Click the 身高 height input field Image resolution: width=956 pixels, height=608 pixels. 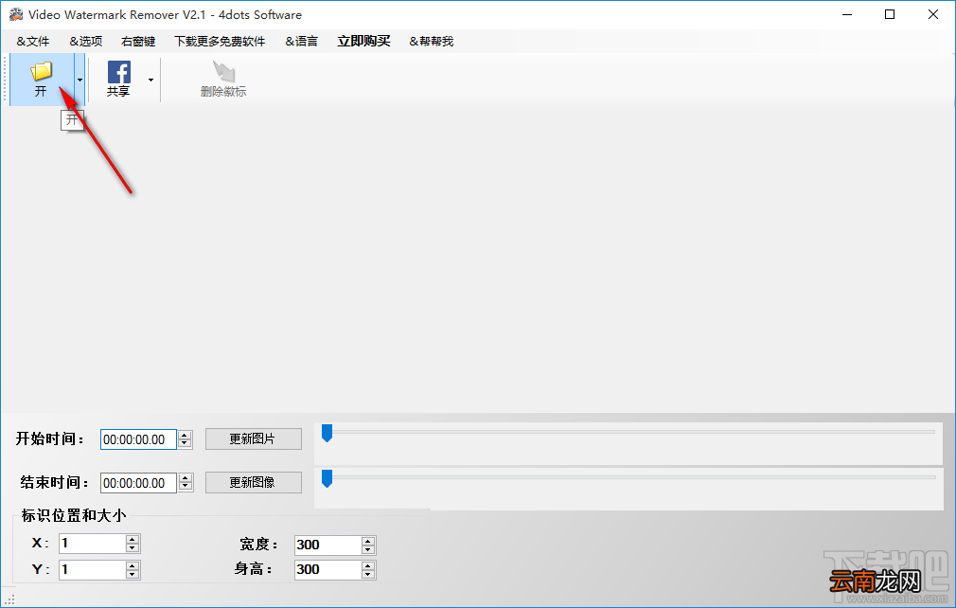coord(328,570)
